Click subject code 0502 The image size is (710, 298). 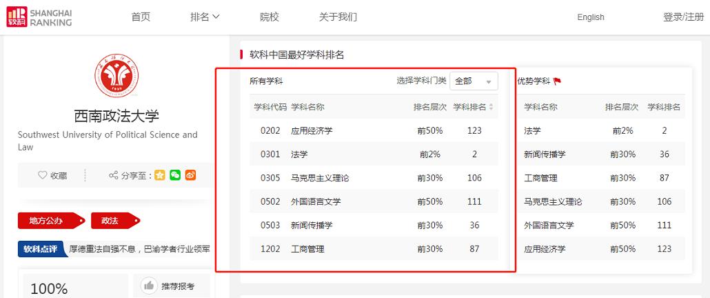click(x=270, y=201)
